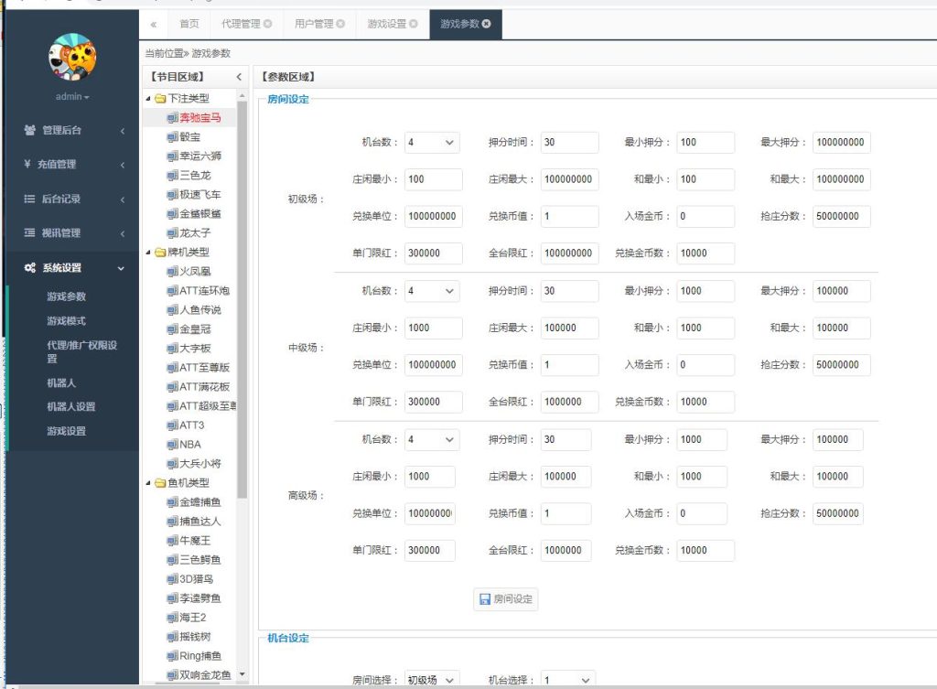Click the node icon beside 骰宝

click(x=172, y=137)
